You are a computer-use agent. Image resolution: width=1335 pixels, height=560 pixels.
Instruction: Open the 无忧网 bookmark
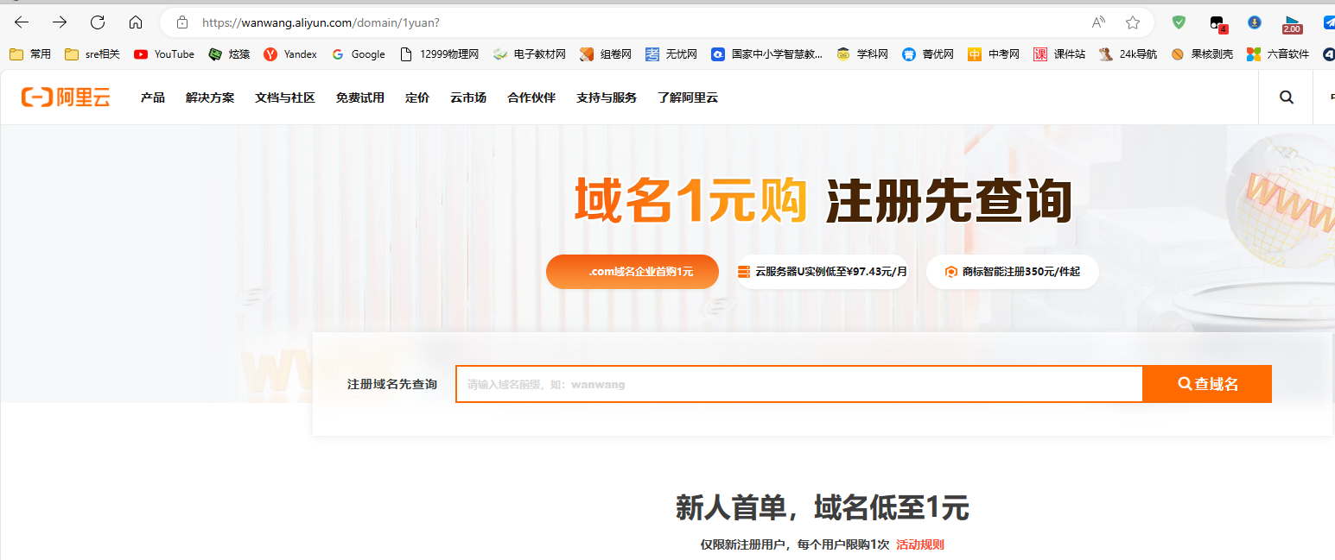pos(671,53)
